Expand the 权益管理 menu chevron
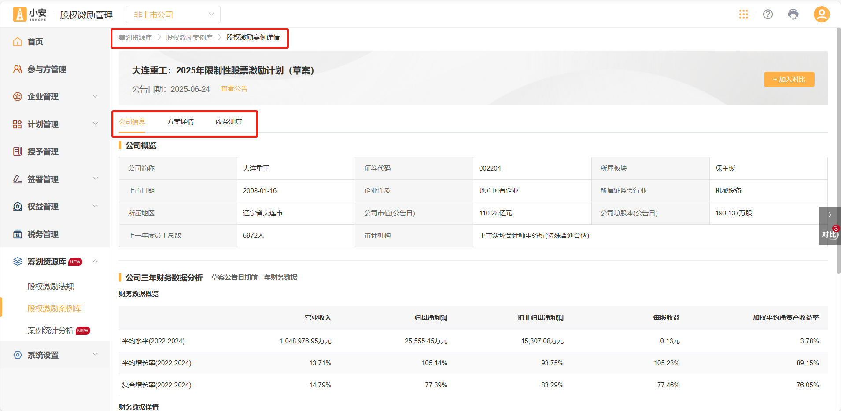 tap(96, 206)
